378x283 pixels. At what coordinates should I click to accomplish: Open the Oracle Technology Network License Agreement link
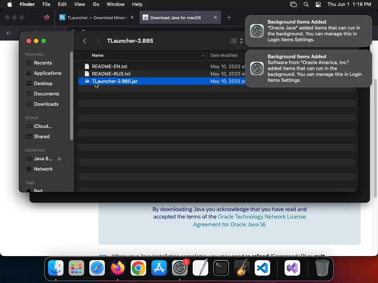249,220
